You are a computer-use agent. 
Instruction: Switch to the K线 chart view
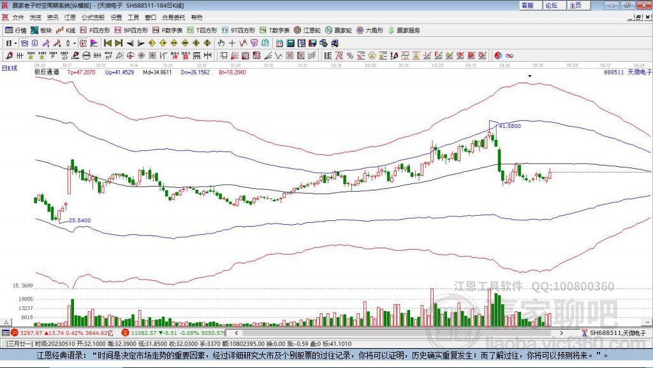coord(66,31)
